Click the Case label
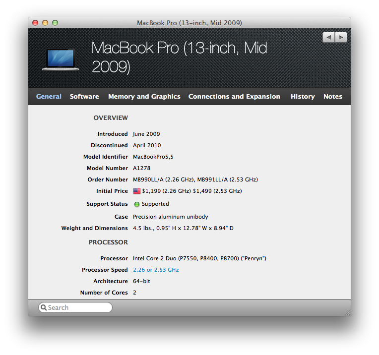This screenshot has height=355, width=379. [121, 217]
